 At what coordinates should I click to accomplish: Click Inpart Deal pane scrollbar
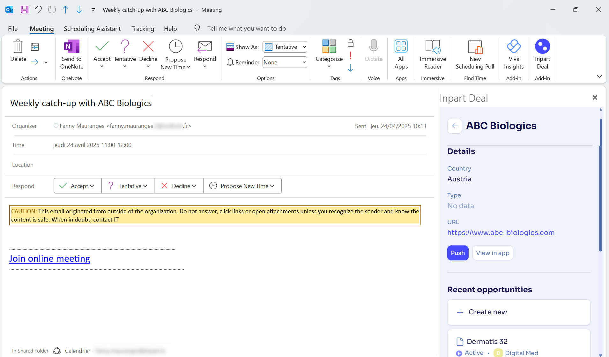(601, 185)
